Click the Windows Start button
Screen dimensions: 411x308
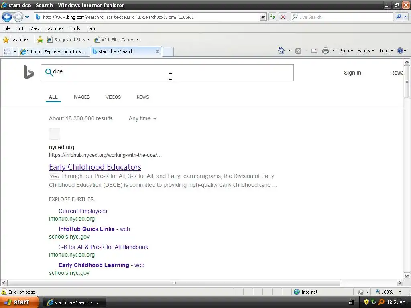coord(20,302)
